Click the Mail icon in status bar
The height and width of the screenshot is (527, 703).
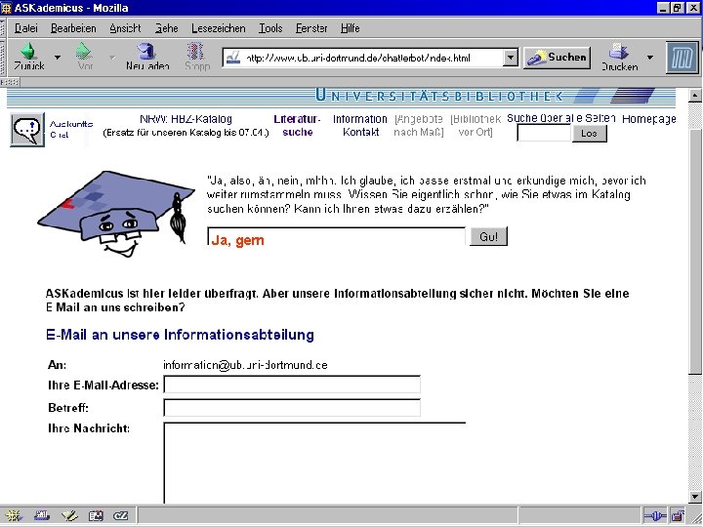click(41, 516)
